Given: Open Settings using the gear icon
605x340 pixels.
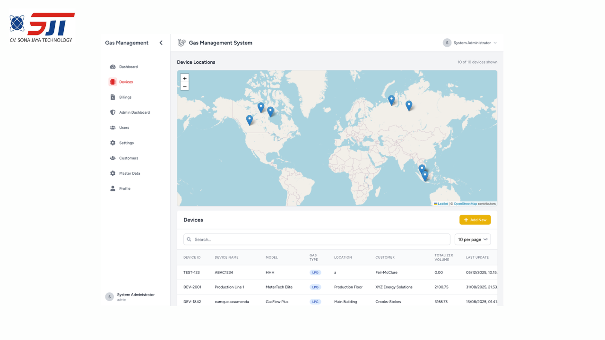Looking at the screenshot, I should 112,143.
